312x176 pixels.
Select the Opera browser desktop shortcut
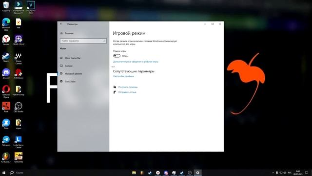[x=6, y=91]
